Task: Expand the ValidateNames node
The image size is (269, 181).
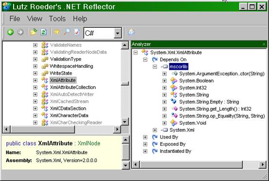Action: [x=35, y=45]
